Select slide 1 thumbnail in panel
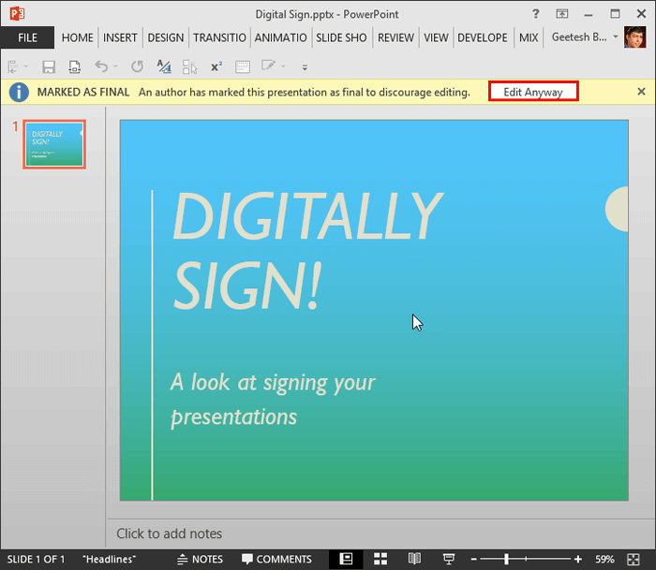656x570 pixels. click(x=54, y=144)
